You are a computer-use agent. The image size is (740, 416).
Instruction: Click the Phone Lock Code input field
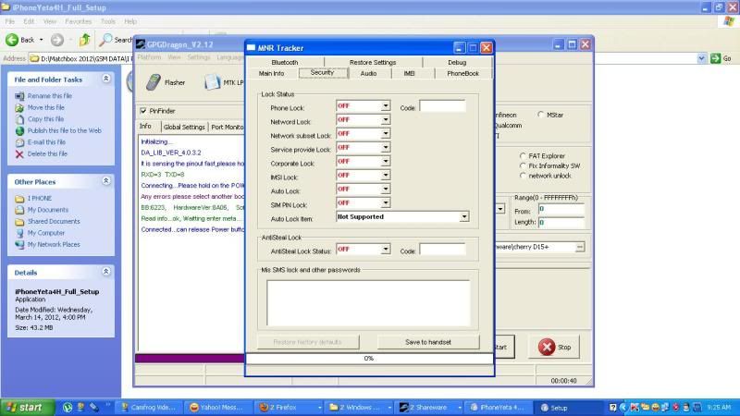[443, 106]
